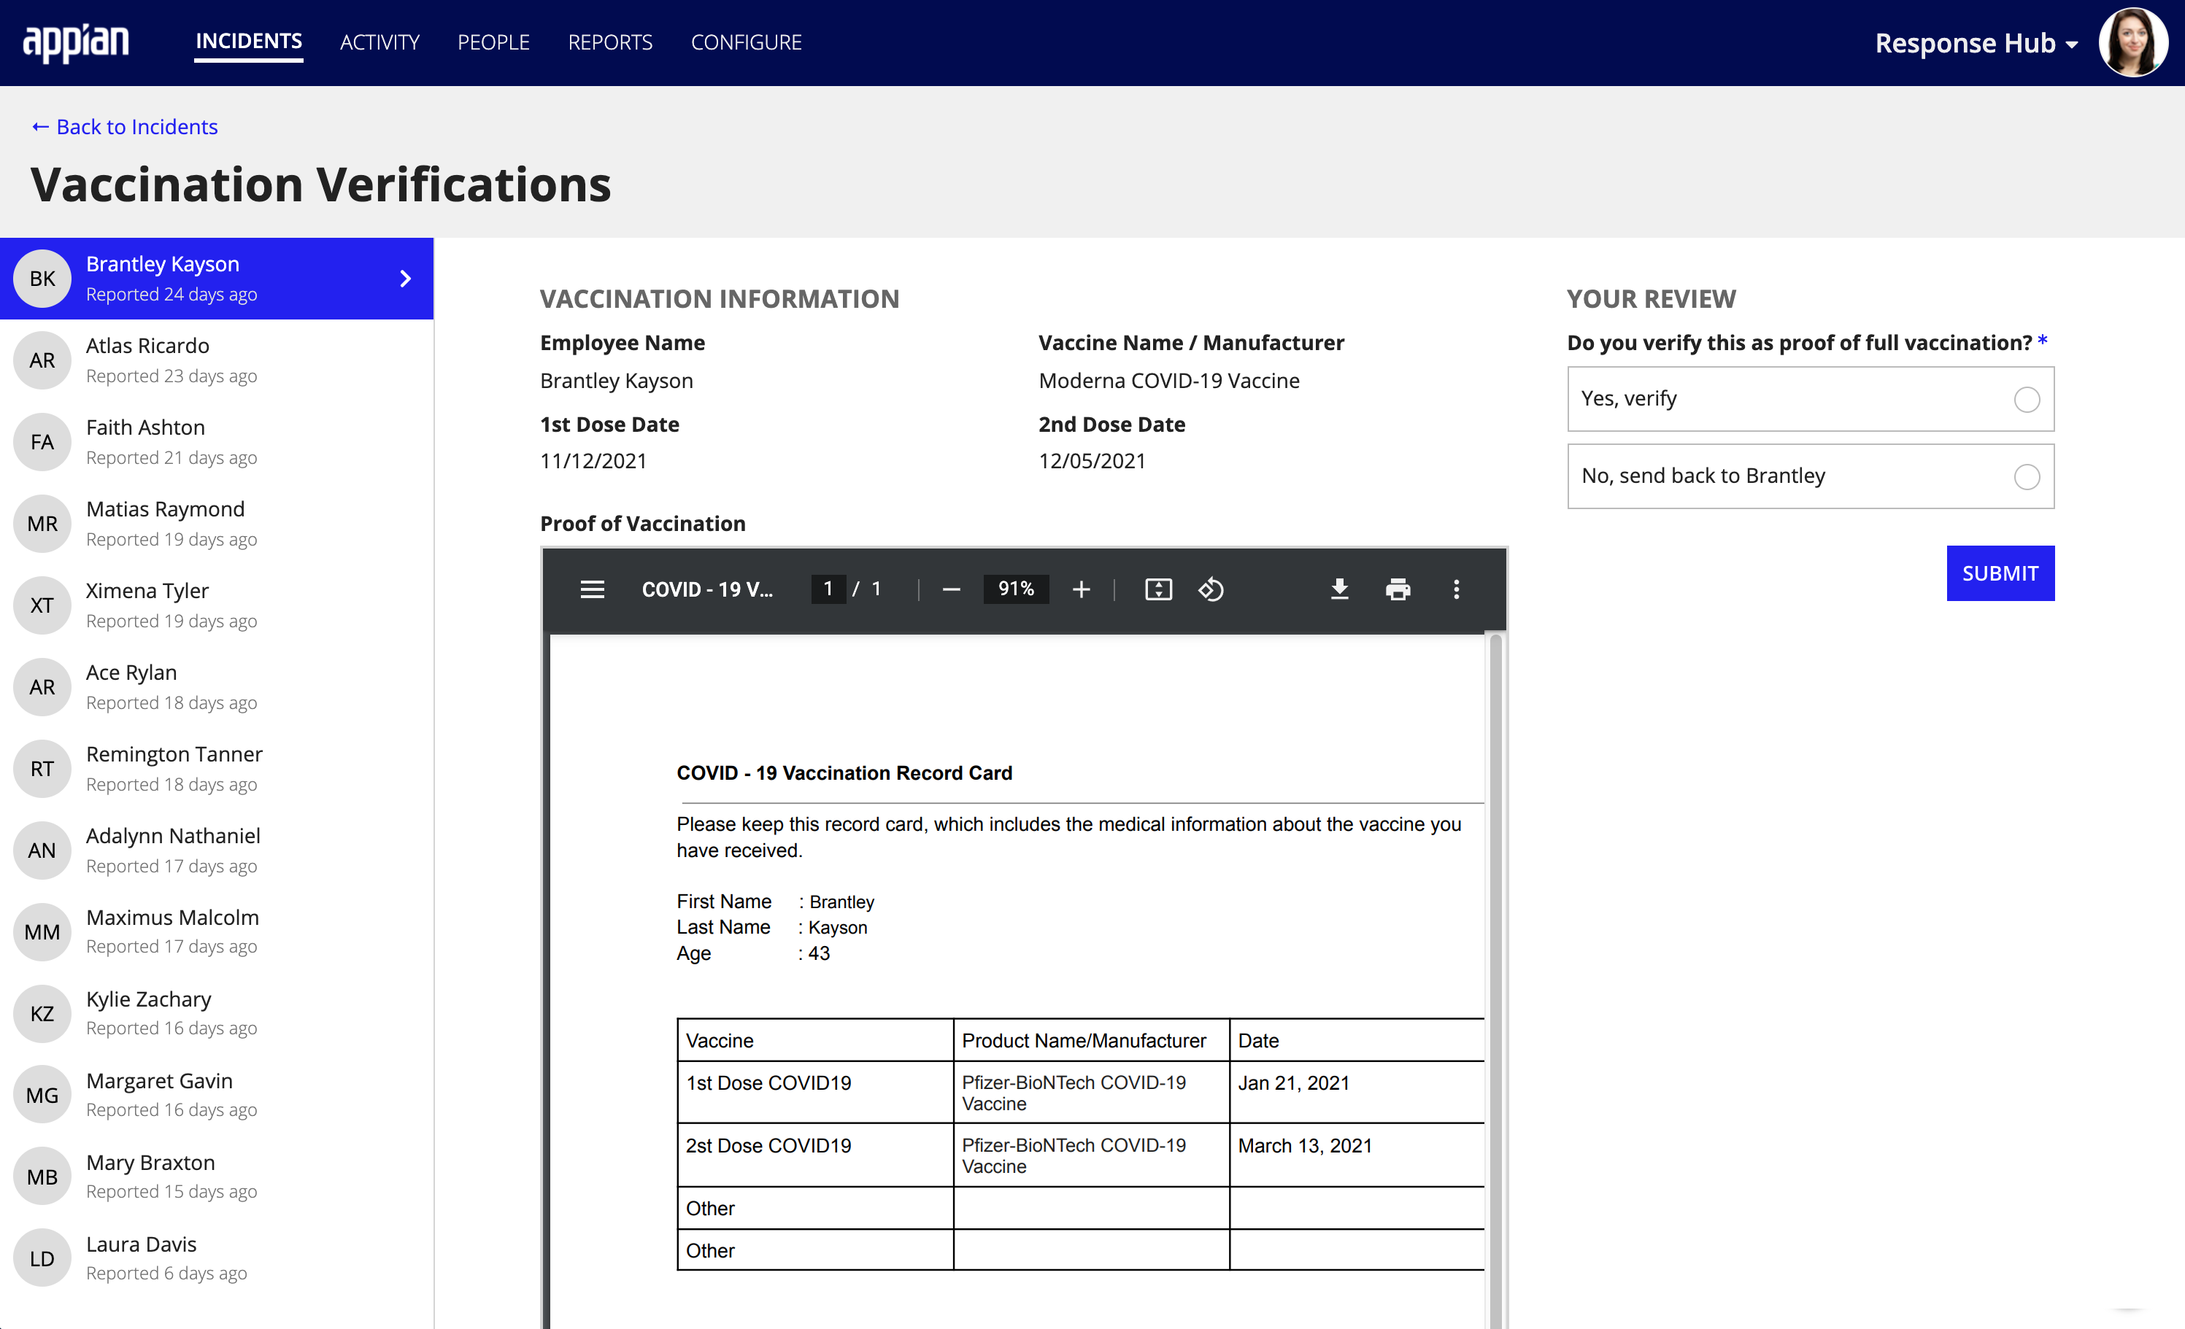Click the MM avatar for Maximus Malcolm

(42, 931)
